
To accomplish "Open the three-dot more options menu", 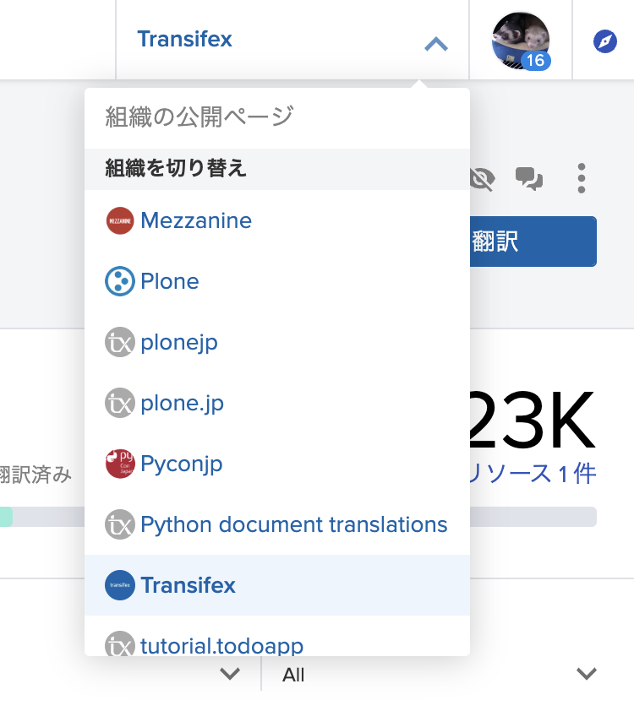I will point(582,178).
